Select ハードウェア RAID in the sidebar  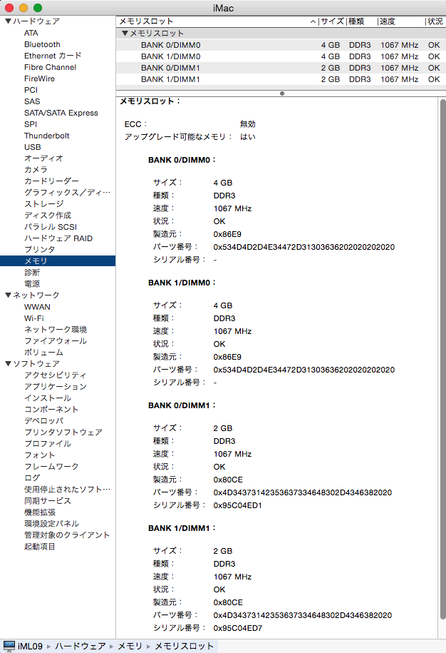[58, 238]
